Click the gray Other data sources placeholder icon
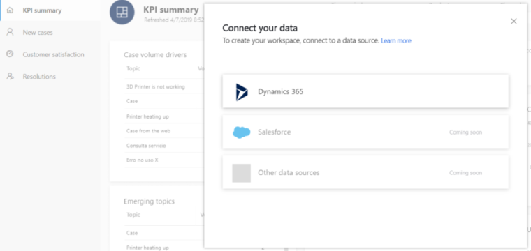Viewport: 531px width, 251px height. 242,173
